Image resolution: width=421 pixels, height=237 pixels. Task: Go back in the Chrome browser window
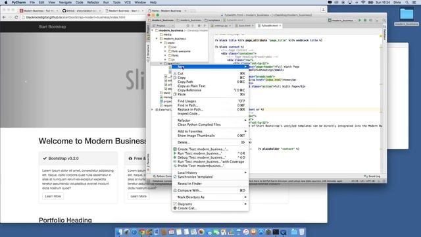pos(4,17)
